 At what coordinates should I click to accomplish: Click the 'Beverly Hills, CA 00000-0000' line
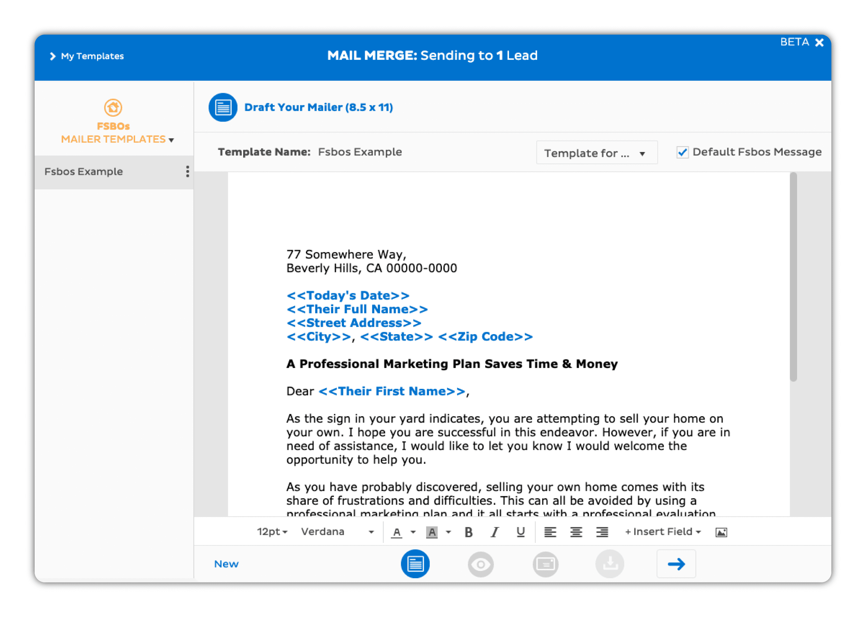point(372,268)
